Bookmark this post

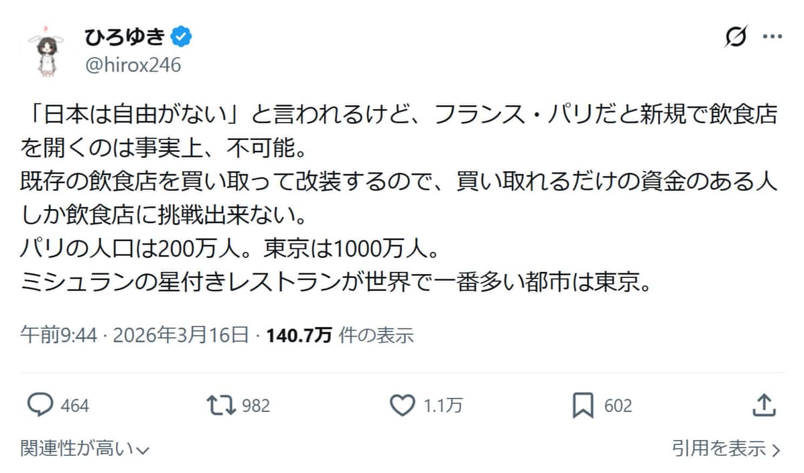583,405
